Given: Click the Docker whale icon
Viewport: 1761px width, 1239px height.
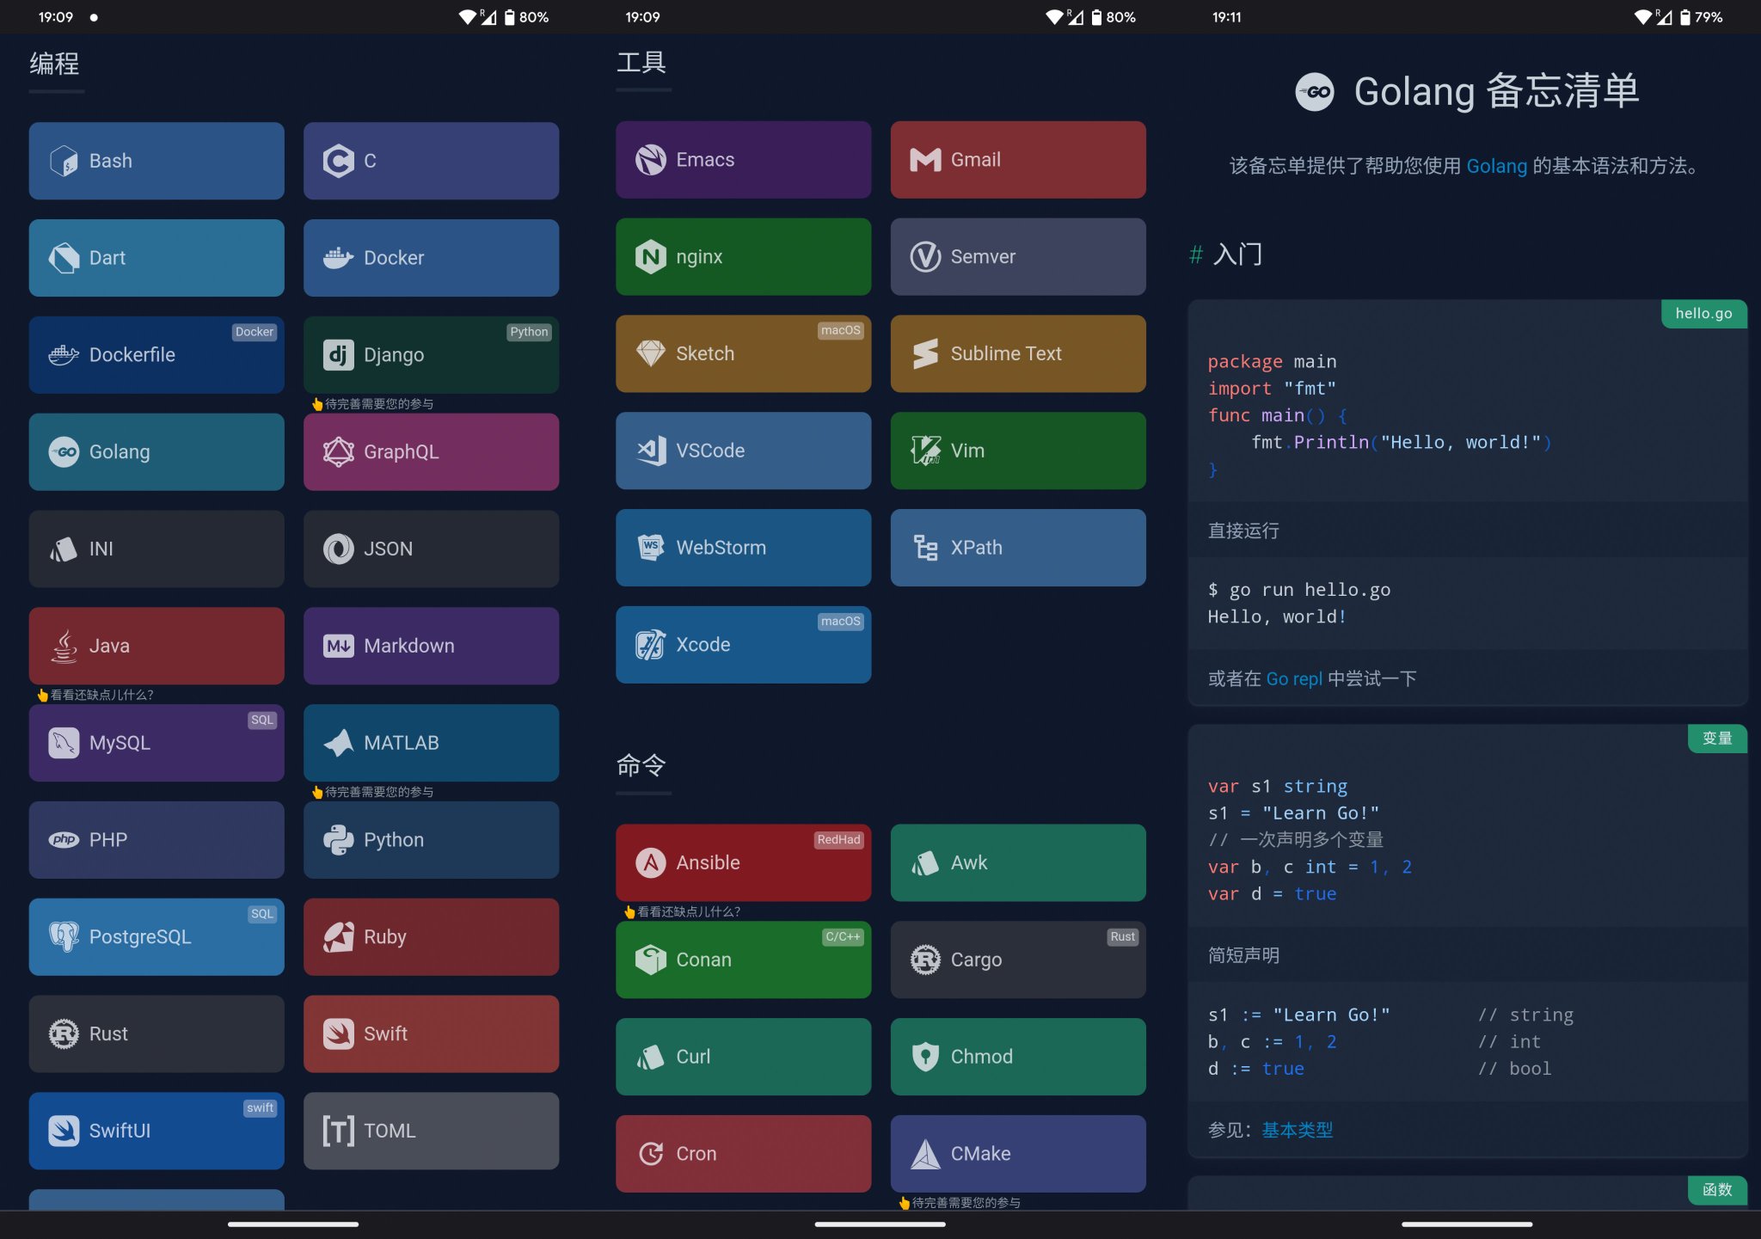Looking at the screenshot, I should (338, 258).
